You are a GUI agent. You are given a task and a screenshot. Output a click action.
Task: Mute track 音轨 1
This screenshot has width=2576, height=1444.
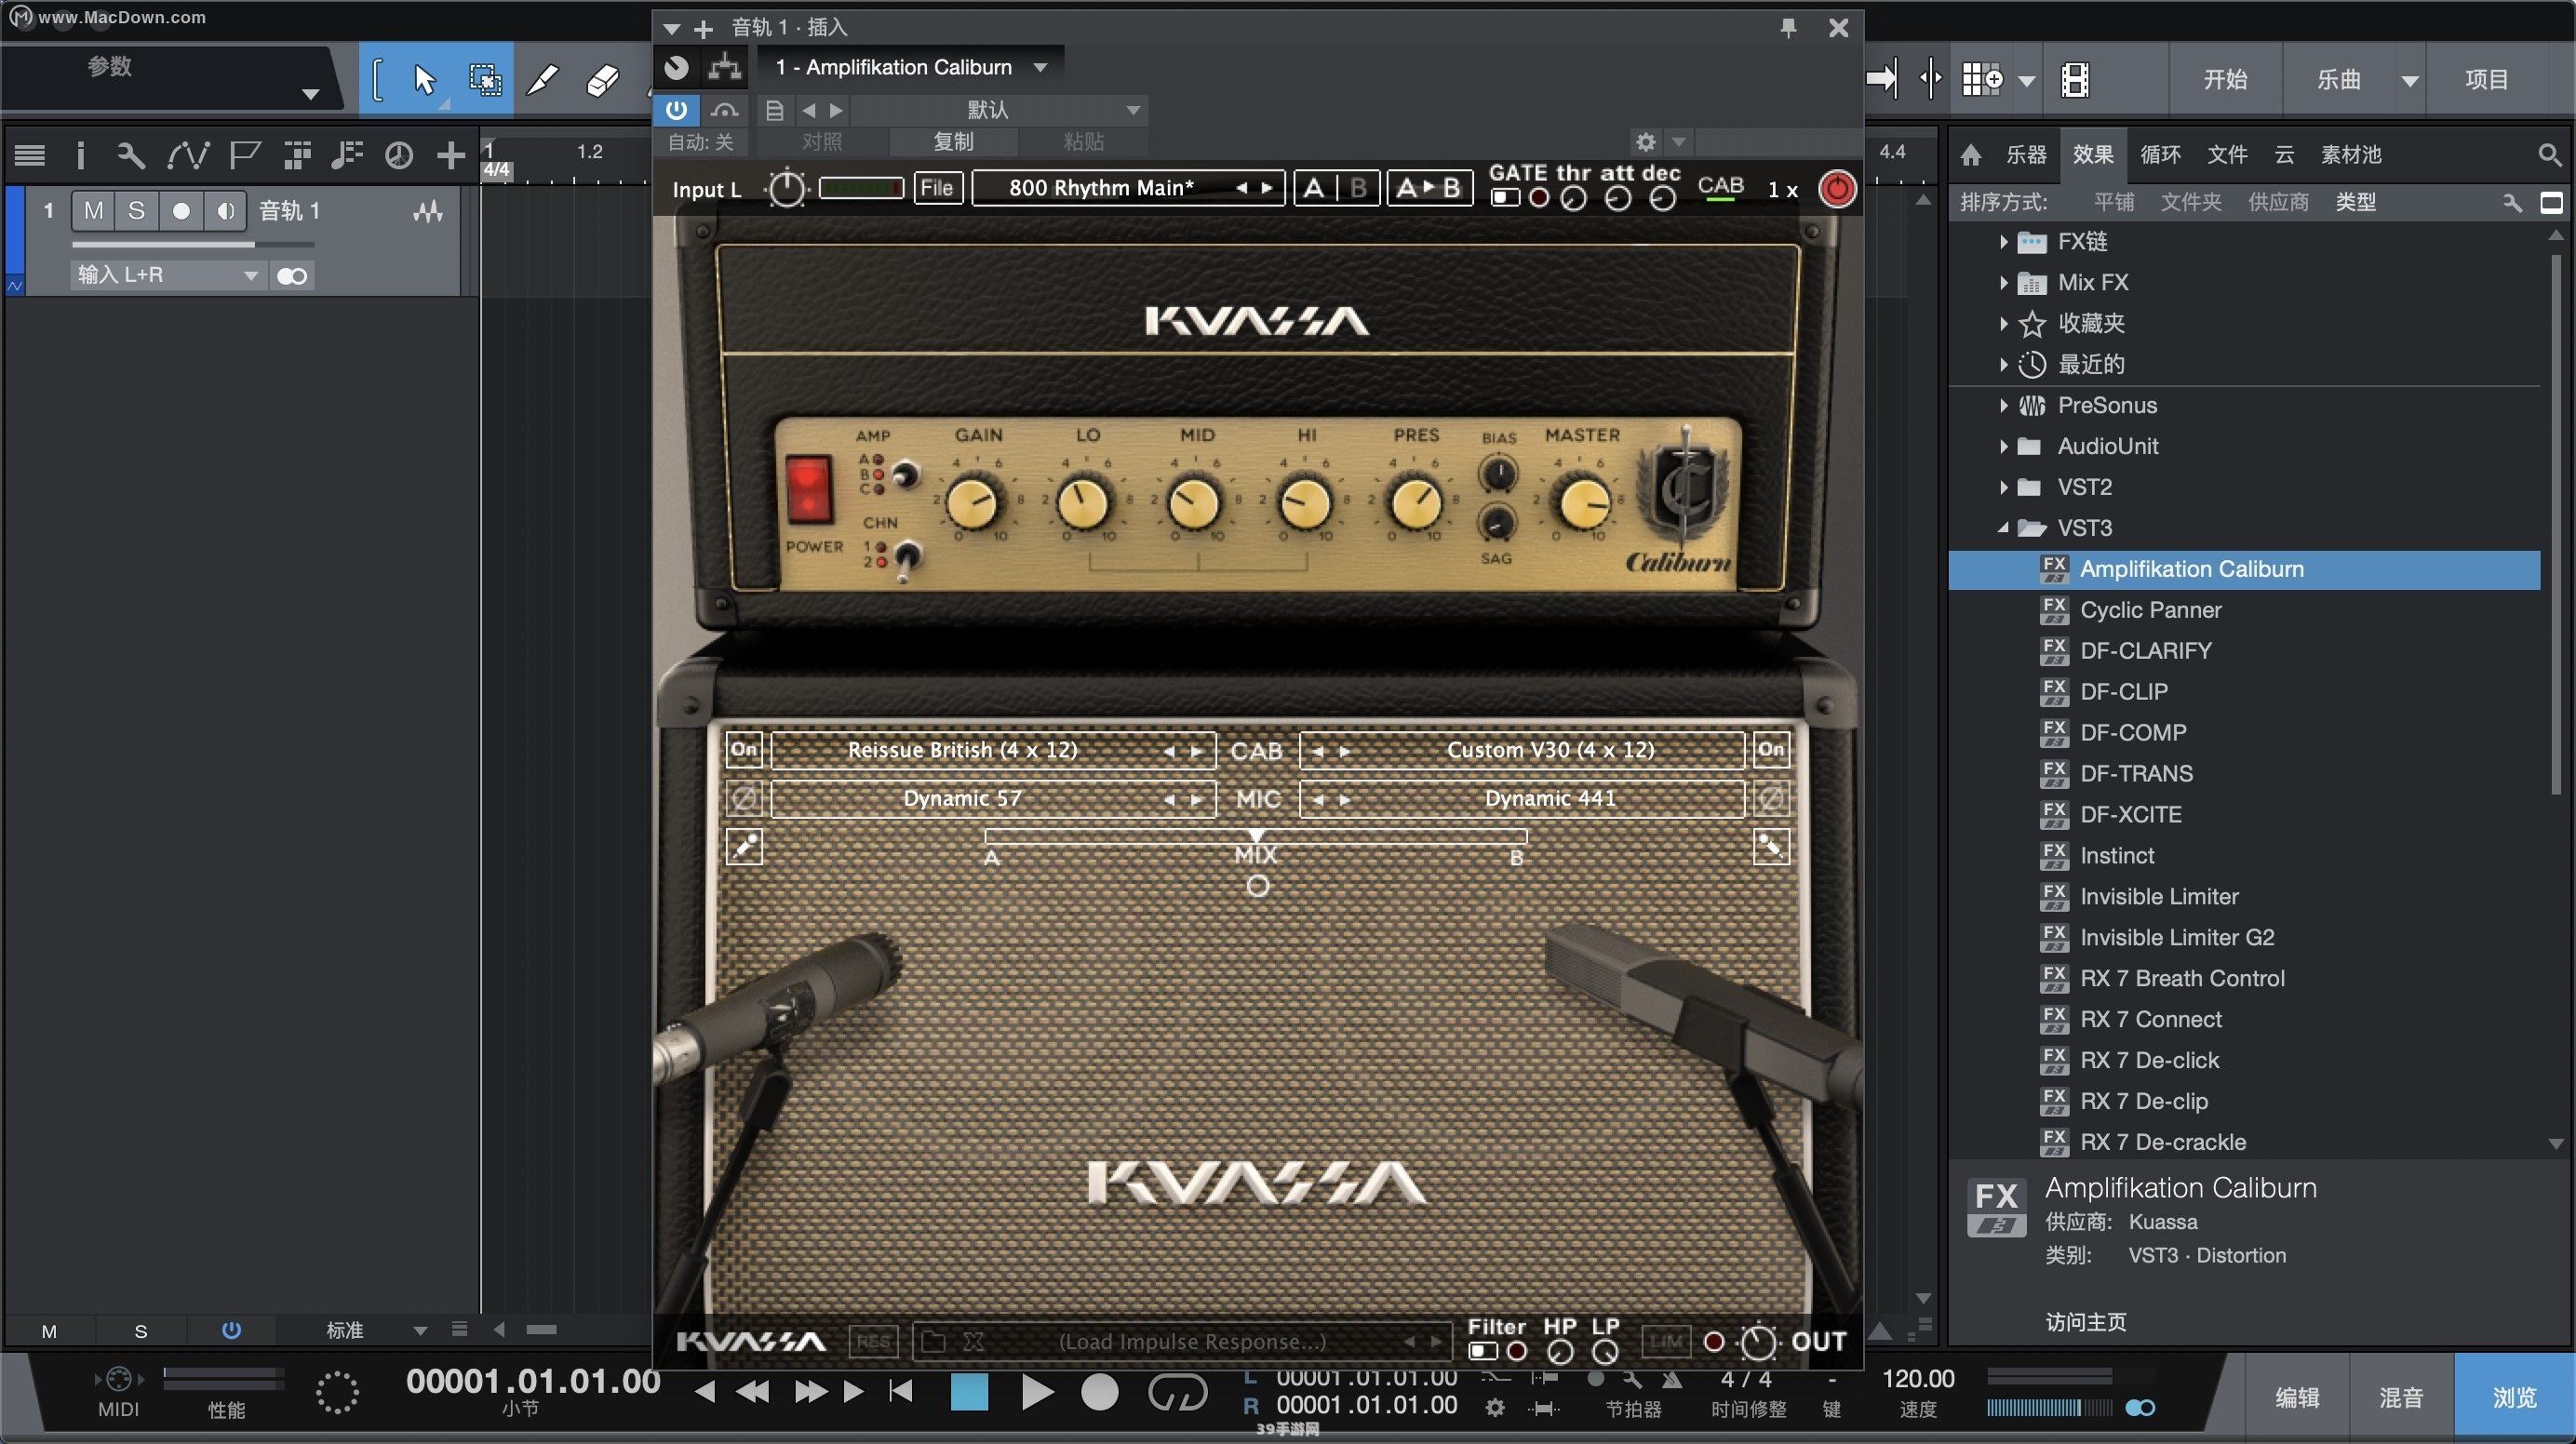[x=94, y=211]
